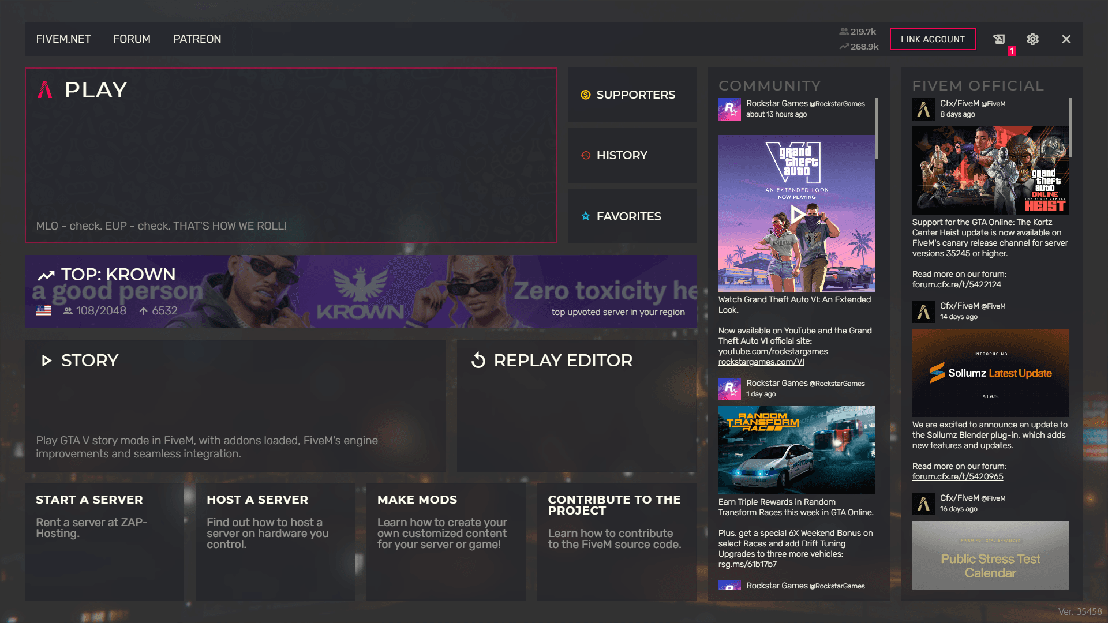
Task: Open the changelog icon with notification badge
Action: tap(999, 39)
